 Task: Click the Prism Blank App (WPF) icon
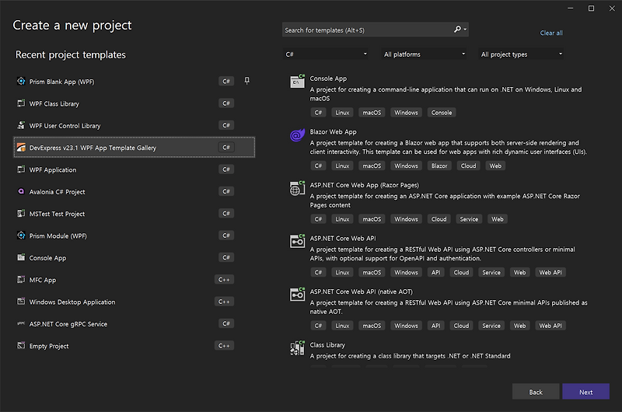pos(21,82)
